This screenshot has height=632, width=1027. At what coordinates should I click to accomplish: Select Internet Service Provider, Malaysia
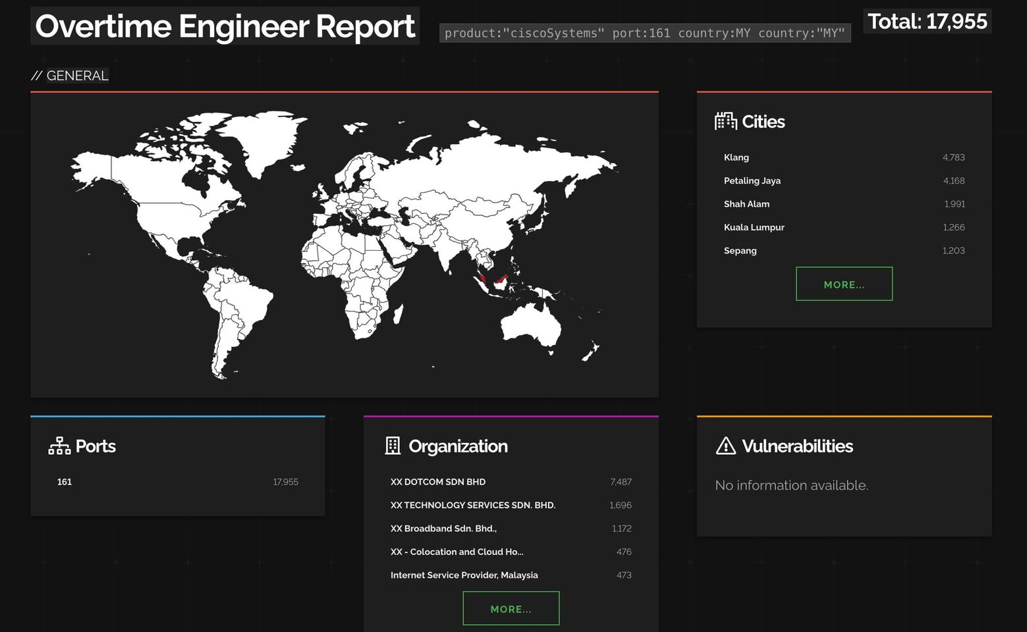[x=464, y=575]
